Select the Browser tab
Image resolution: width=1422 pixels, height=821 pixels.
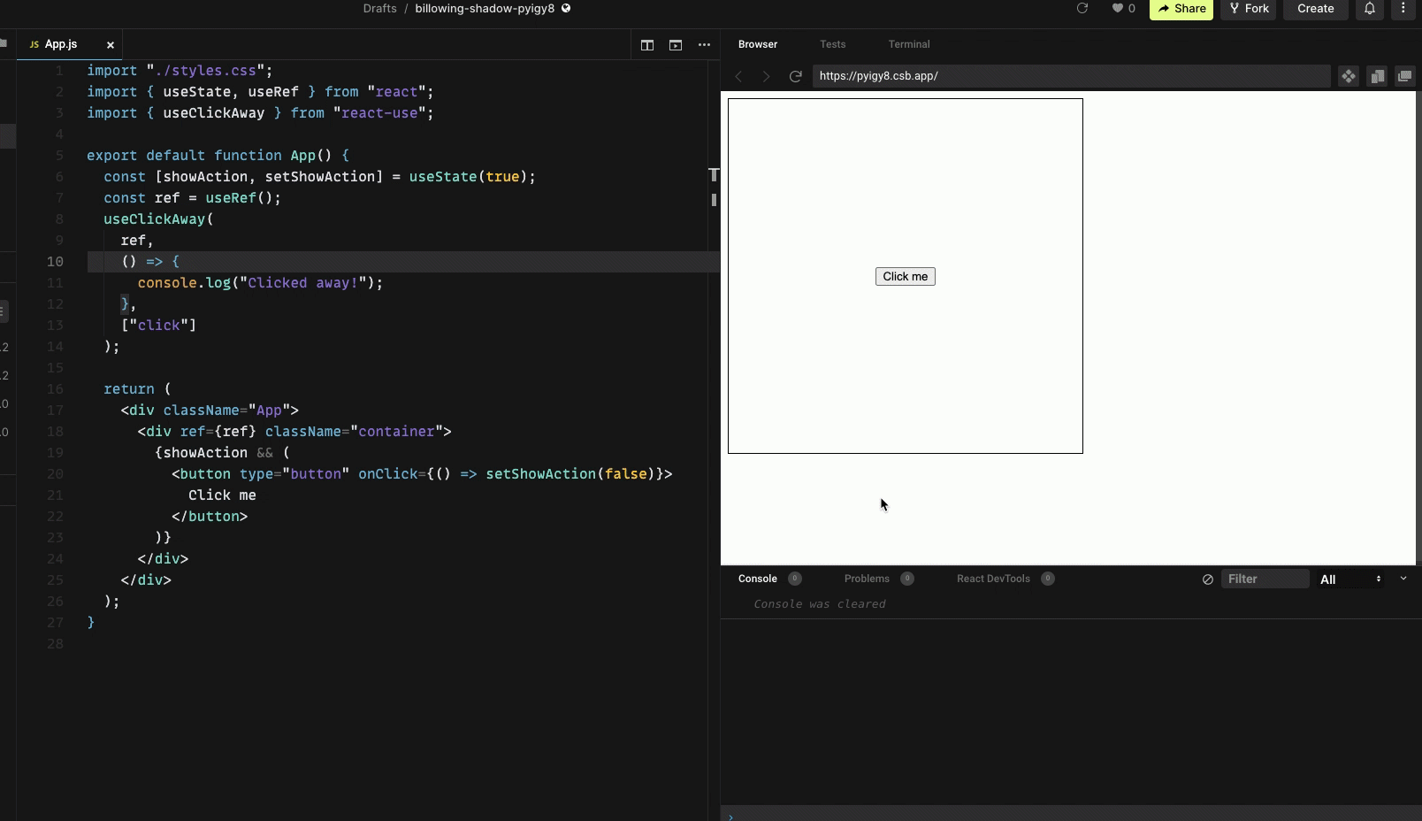(x=758, y=44)
